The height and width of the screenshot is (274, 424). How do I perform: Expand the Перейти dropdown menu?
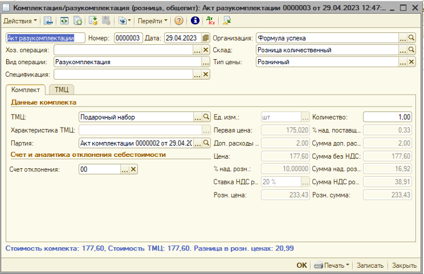tap(152, 21)
